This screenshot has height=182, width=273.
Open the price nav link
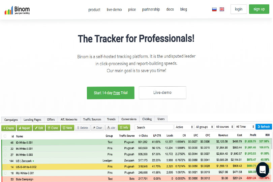tap(132, 9)
